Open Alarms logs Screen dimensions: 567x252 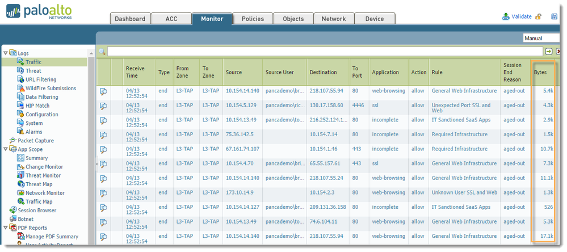tap(33, 132)
